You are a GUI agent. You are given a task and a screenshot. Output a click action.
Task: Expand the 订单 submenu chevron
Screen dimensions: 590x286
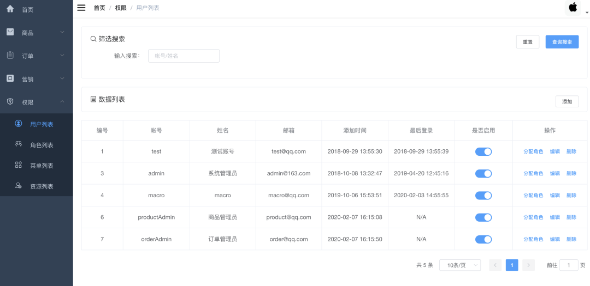62,55
